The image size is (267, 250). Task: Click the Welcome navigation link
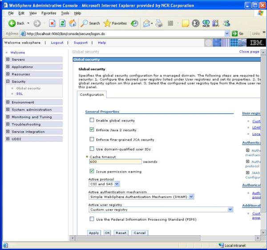[18, 52]
